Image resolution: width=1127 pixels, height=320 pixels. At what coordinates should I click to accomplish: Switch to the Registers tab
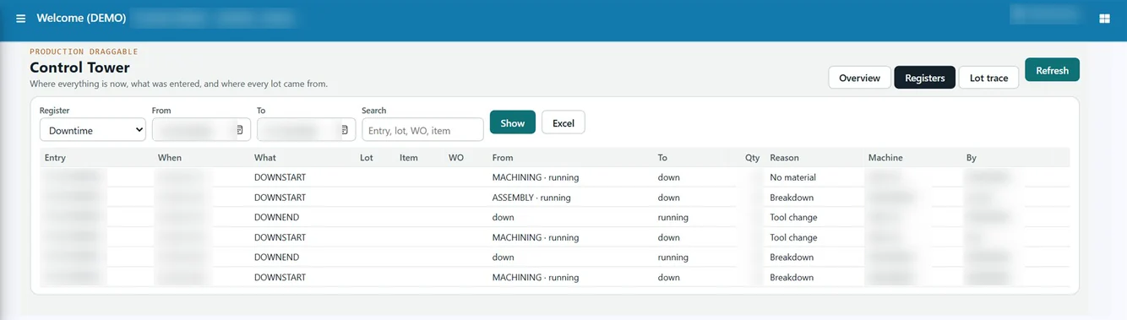(x=924, y=78)
